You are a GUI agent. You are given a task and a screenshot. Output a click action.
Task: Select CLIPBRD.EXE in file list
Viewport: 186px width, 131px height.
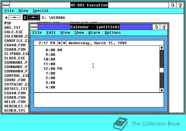click(x=17, y=54)
